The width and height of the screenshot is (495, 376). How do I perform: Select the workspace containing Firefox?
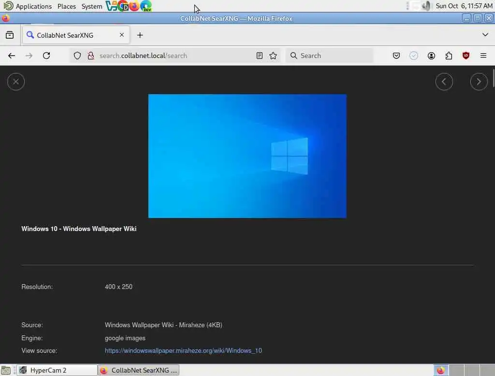click(441, 370)
